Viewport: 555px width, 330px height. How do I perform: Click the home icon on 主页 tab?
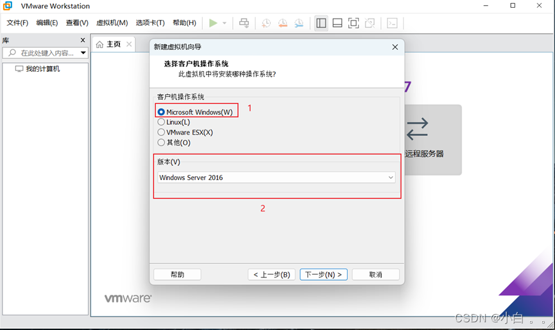click(100, 44)
